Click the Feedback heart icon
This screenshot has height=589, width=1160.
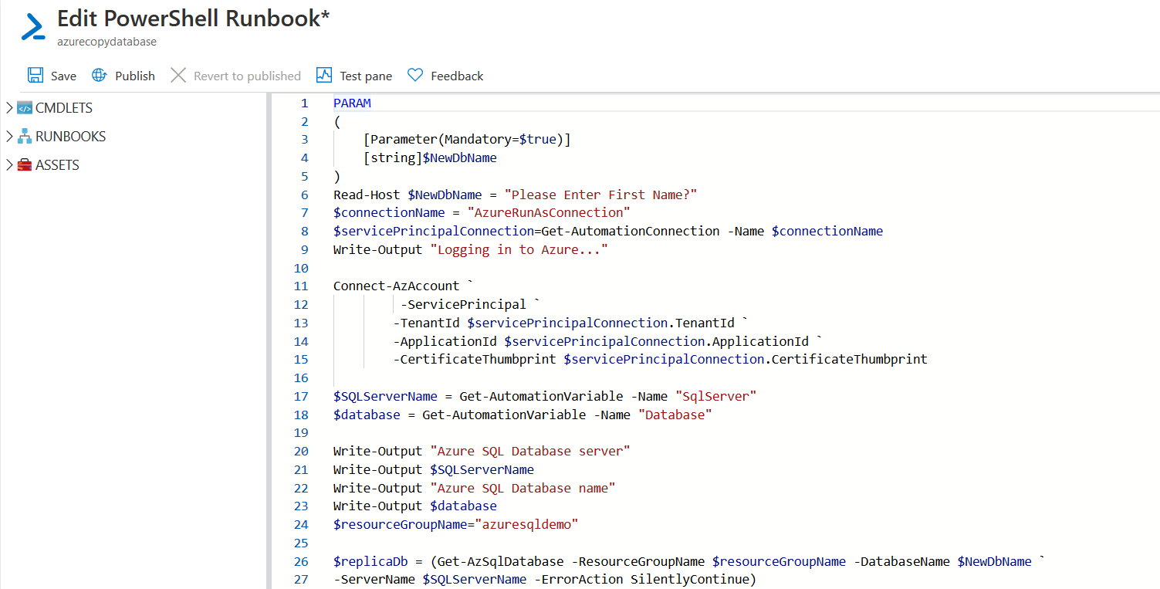pos(415,75)
